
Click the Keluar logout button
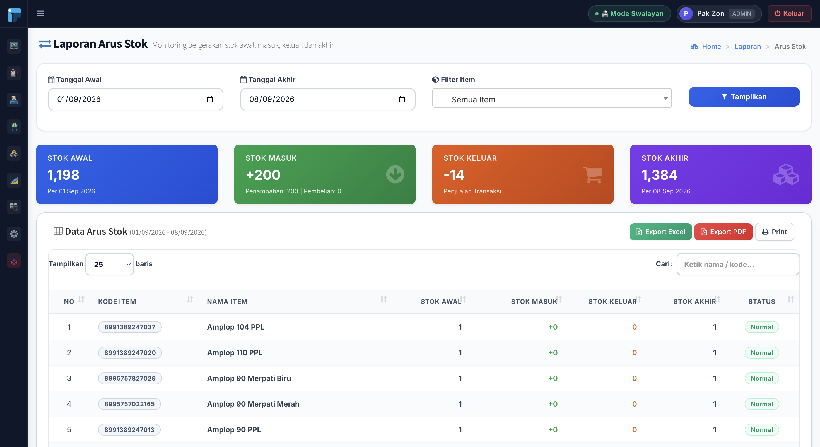point(789,14)
